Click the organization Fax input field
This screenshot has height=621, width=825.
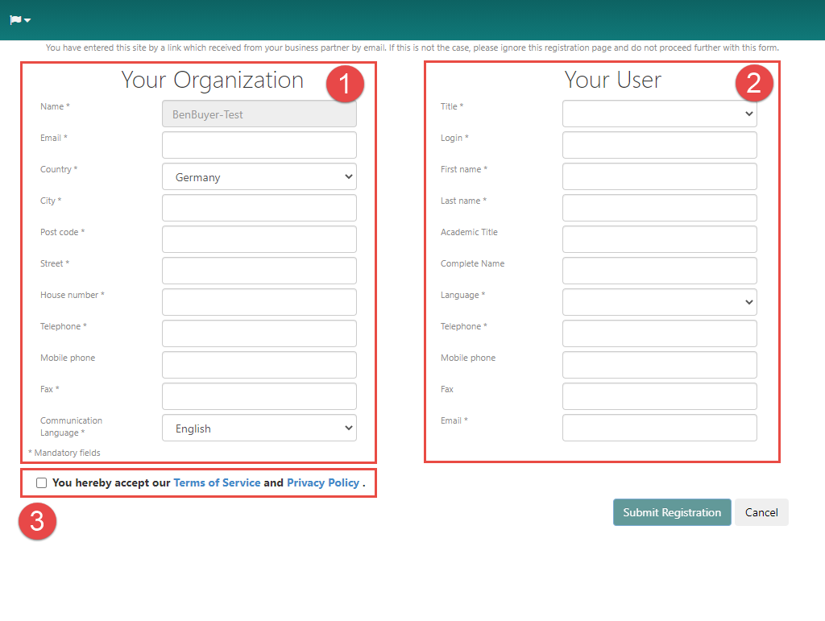click(x=259, y=396)
